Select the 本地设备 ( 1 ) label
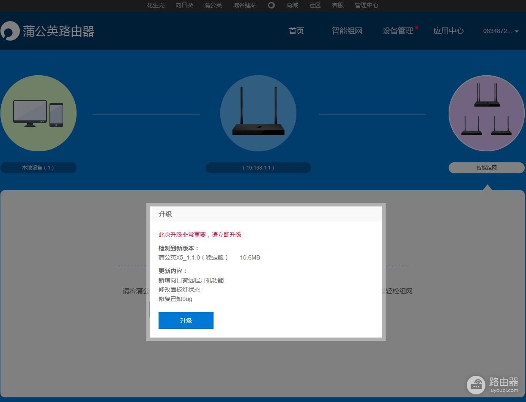The height and width of the screenshot is (402, 526). pyautogui.click(x=38, y=168)
